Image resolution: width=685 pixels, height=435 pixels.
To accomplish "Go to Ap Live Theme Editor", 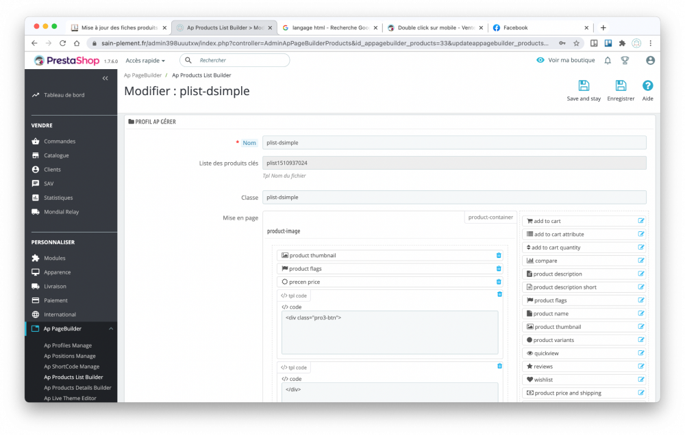I will (70, 398).
